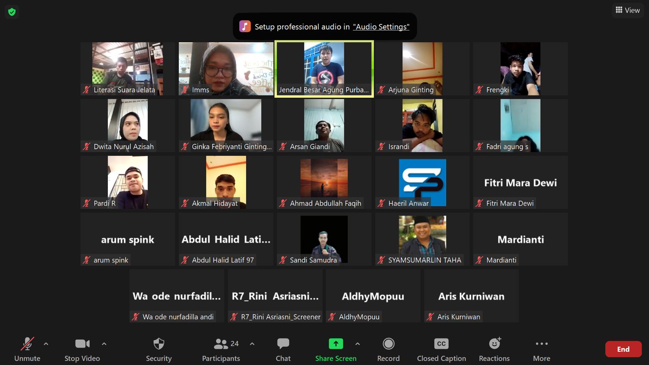The height and width of the screenshot is (365, 649).
Task: Click muted mic icon beside Dwita Nurul Azisah
Action: [87, 146]
